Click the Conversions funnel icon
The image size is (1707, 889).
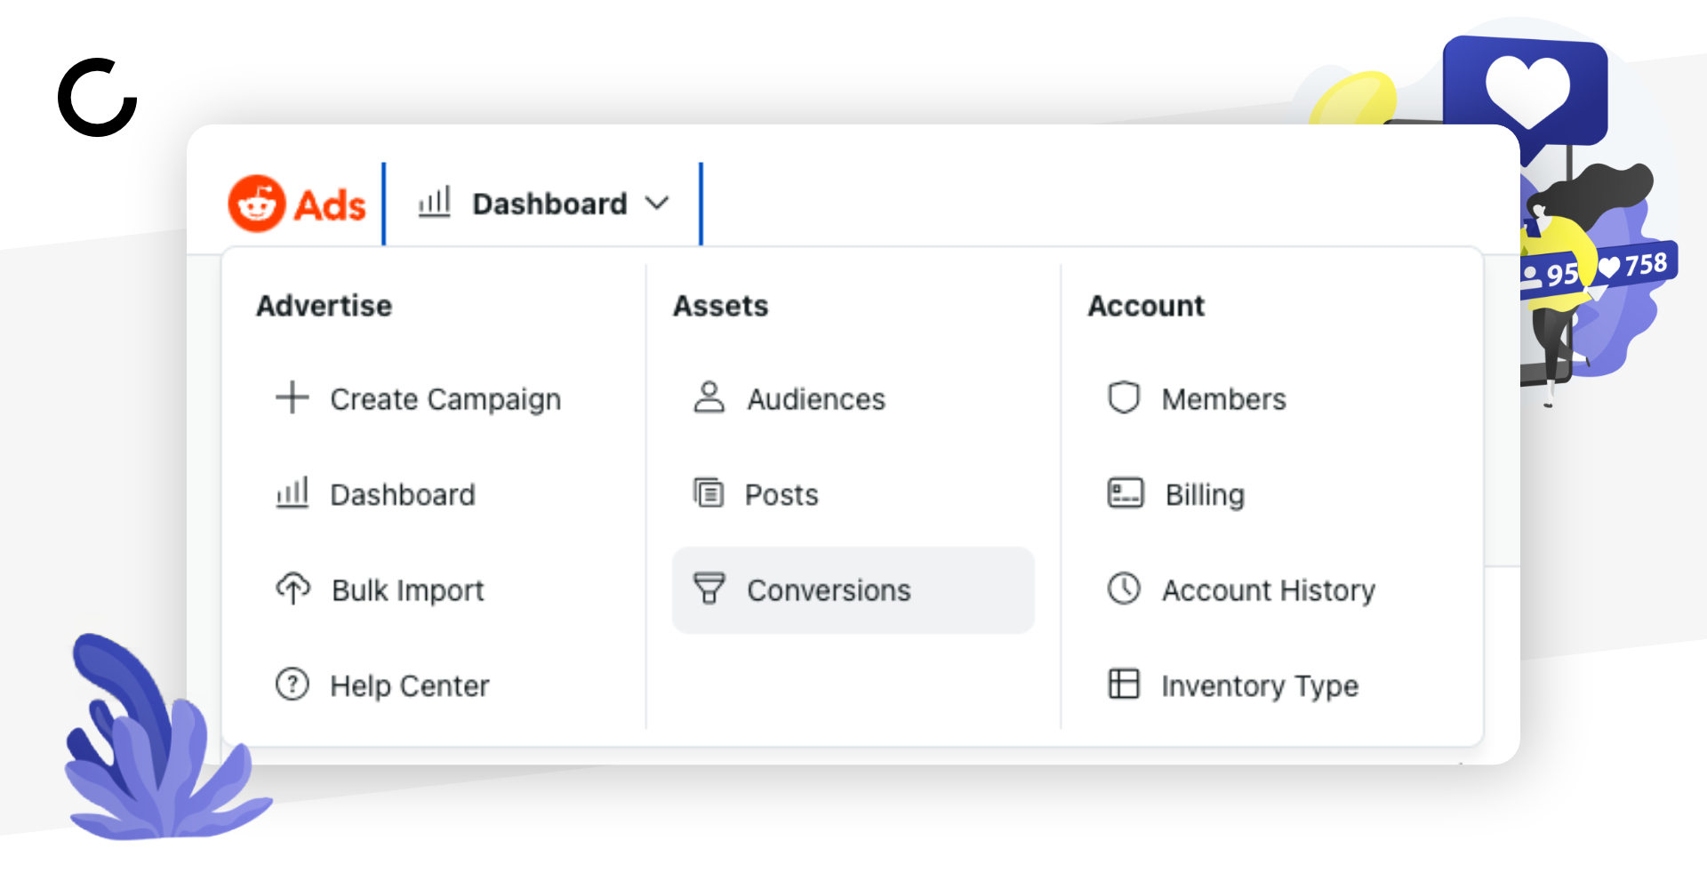pyautogui.click(x=709, y=589)
